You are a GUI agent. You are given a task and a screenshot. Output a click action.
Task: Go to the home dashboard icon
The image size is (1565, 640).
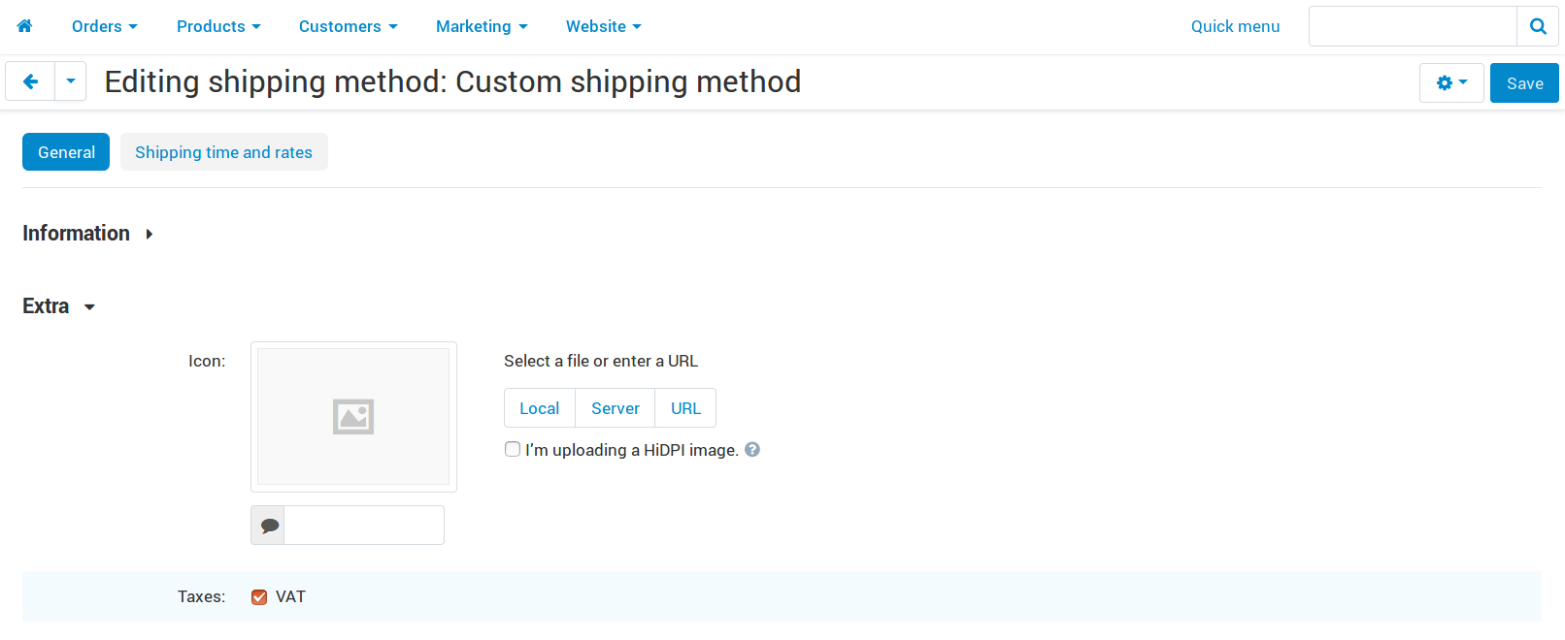tap(25, 26)
